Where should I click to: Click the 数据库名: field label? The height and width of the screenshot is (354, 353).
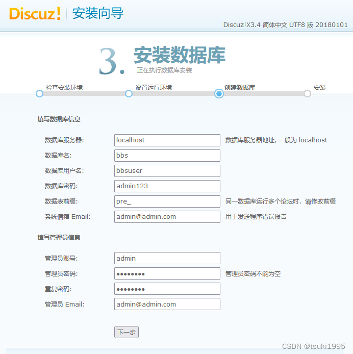tap(58, 156)
